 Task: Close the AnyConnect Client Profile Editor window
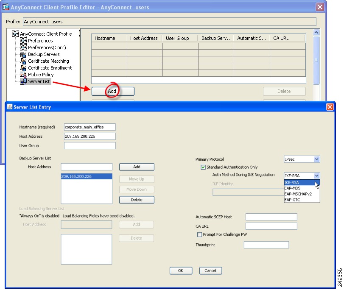tap(320, 7)
